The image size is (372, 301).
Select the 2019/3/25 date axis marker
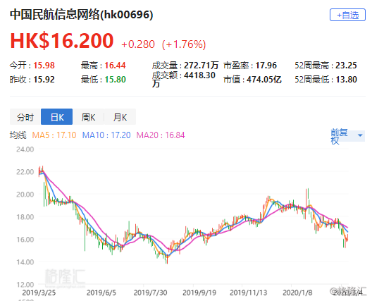tap(39, 293)
